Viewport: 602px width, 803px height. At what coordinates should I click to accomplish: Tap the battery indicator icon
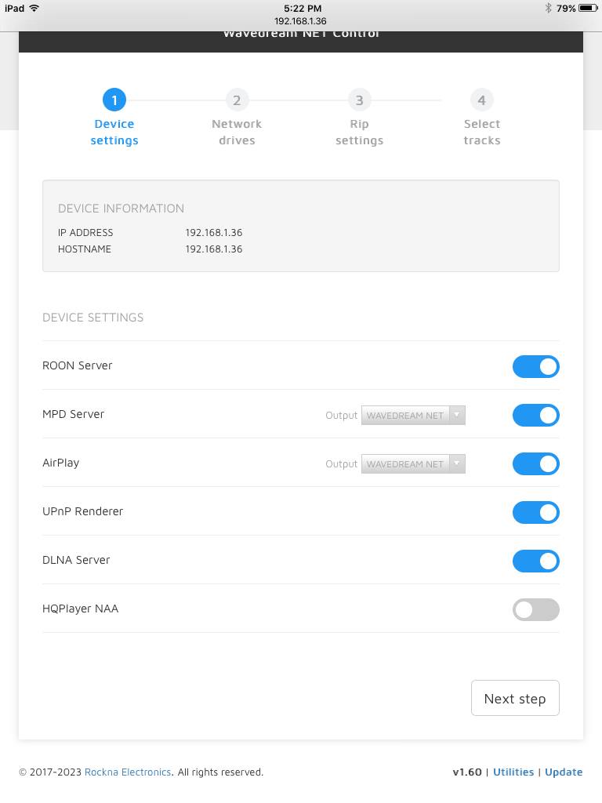point(588,8)
